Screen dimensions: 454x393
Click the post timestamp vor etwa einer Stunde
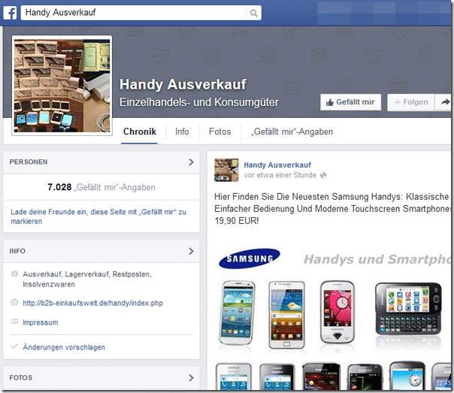[280, 175]
